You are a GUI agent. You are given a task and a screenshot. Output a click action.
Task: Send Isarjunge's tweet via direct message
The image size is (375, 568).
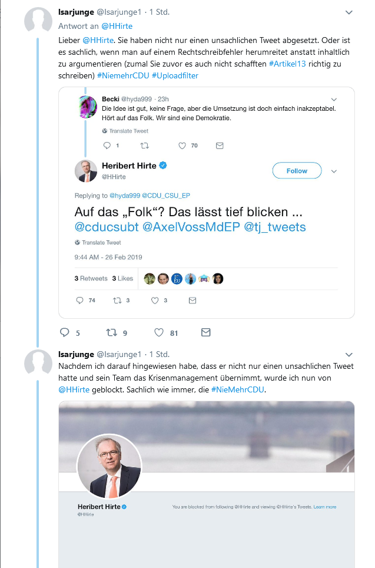click(206, 332)
